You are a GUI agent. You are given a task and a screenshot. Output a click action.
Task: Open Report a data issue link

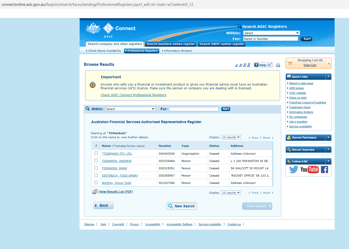[x=301, y=83]
